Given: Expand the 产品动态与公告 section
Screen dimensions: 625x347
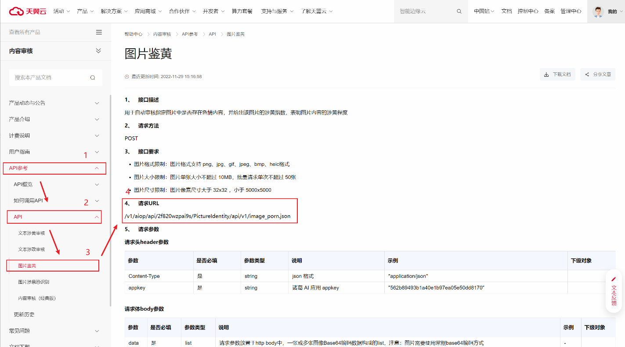Looking at the screenshot, I should tap(97, 103).
